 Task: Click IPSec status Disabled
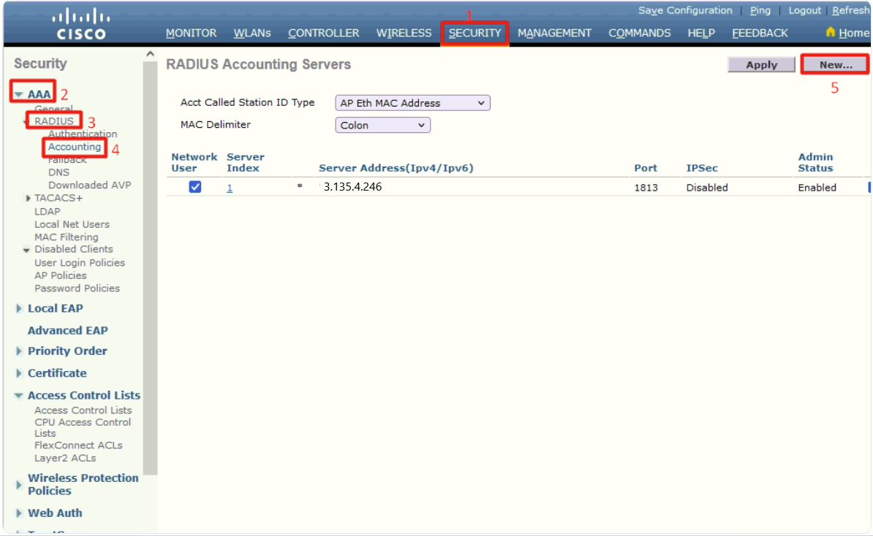707,188
